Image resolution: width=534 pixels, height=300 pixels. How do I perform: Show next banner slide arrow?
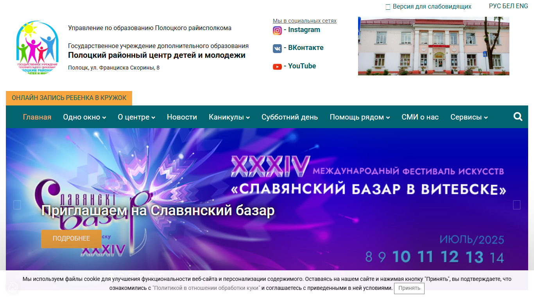tap(517, 205)
